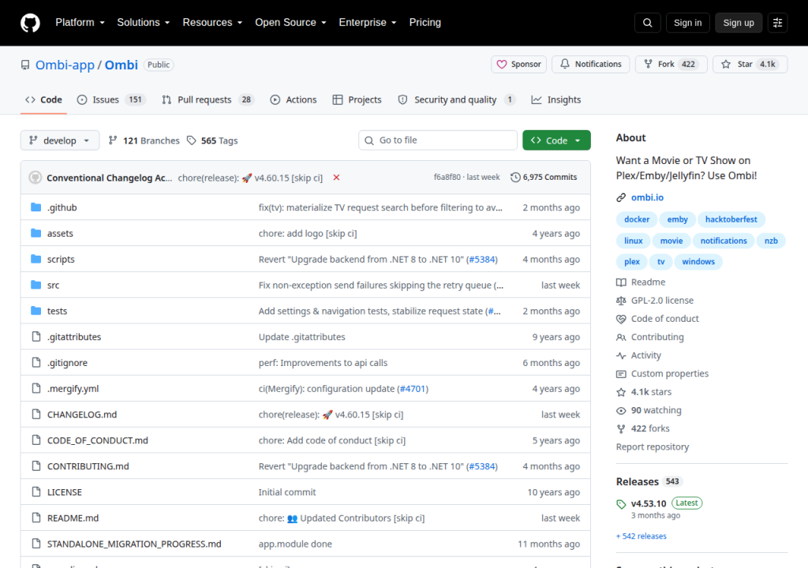Click the src folder icon
808x568 pixels.
(36, 285)
